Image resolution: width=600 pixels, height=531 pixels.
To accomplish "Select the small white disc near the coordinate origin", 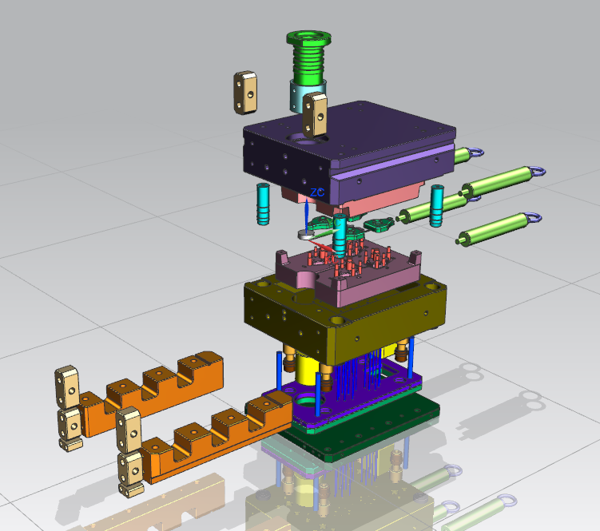I will click(306, 235).
